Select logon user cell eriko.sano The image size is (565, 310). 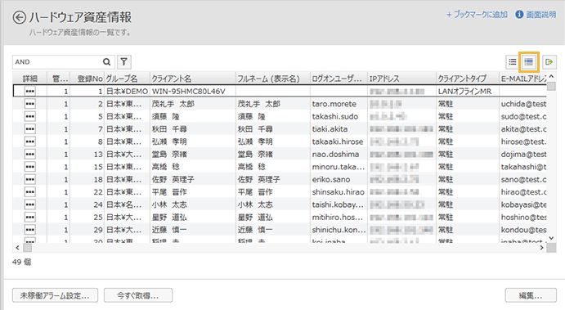pyautogui.click(x=339, y=179)
